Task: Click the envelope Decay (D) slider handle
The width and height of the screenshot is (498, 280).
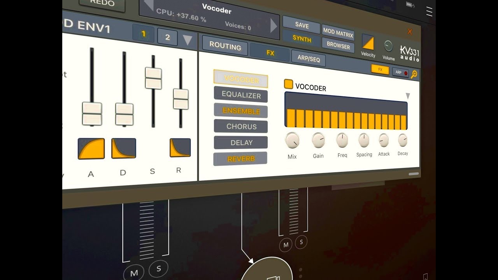Action: point(124,114)
